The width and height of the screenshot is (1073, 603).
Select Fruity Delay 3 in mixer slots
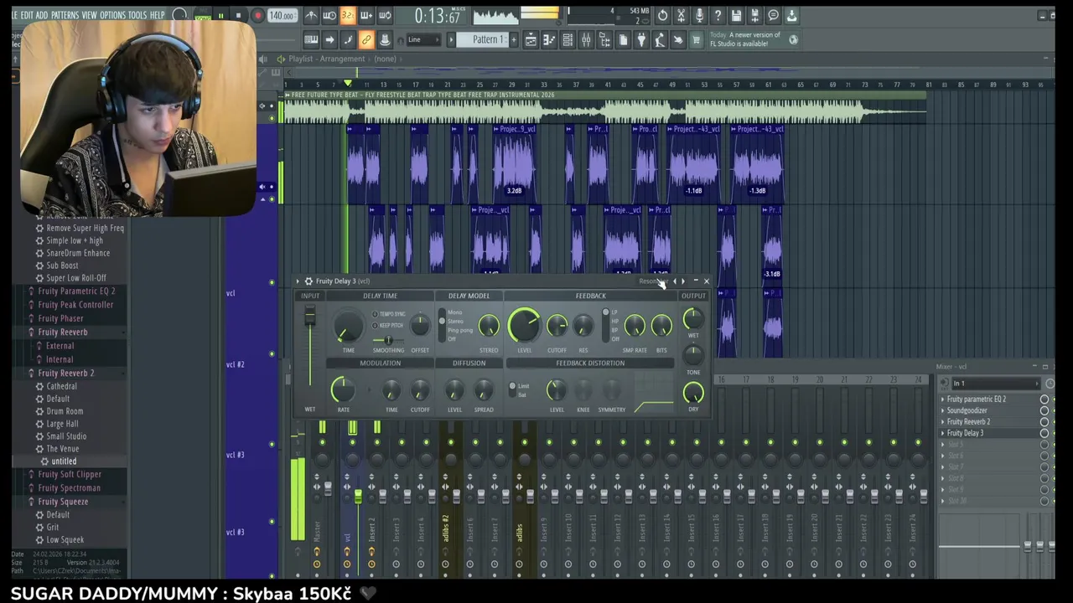pyautogui.click(x=966, y=433)
